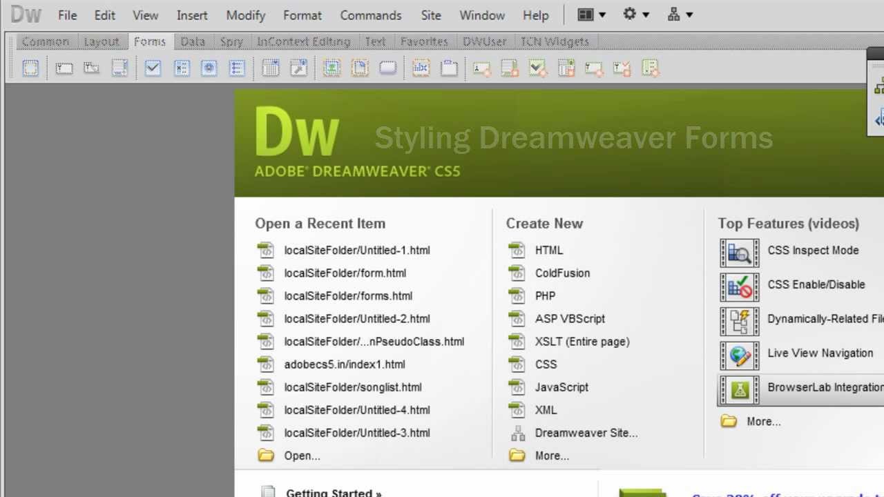Open the Extend Dreamweaver gear dropdown
Viewport: 884px width, 497px height.
click(x=636, y=14)
